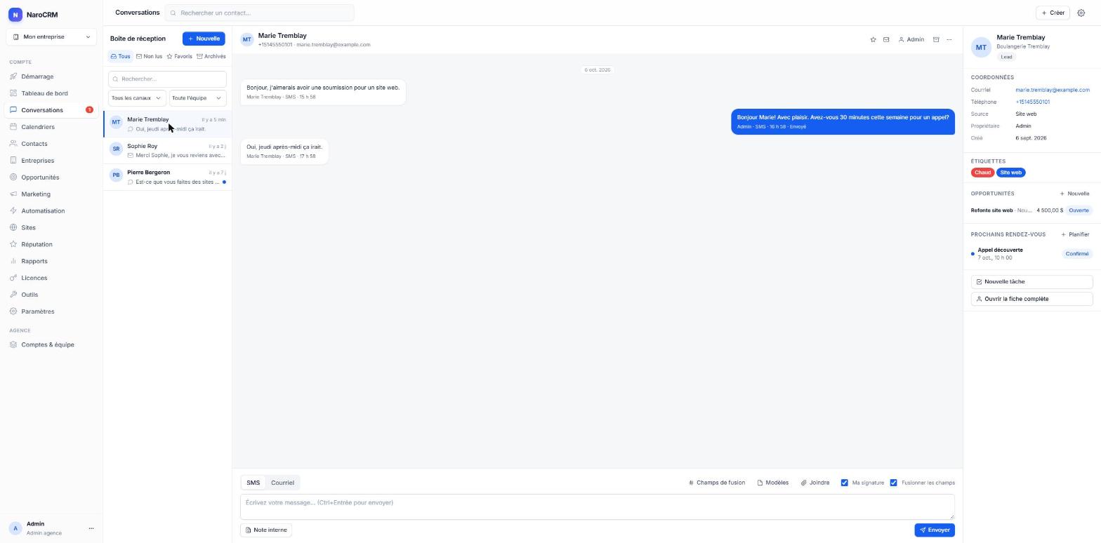Open the conversation header more options menu
1101x543 pixels.
pyautogui.click(x=949, y=40)
